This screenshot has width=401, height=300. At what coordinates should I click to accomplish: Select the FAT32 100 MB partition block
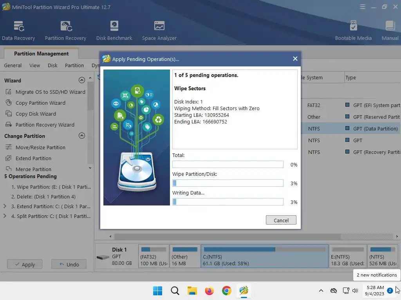pos(154,256)
